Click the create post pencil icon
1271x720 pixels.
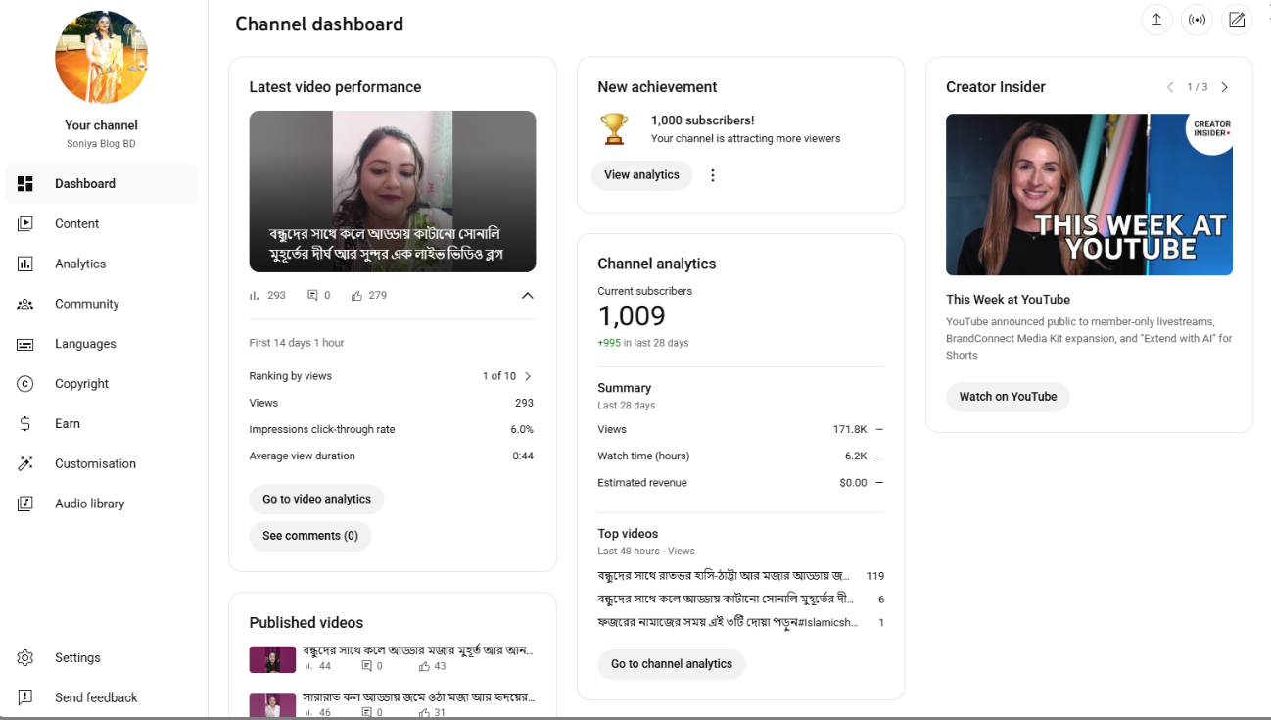coord(1237,20)
